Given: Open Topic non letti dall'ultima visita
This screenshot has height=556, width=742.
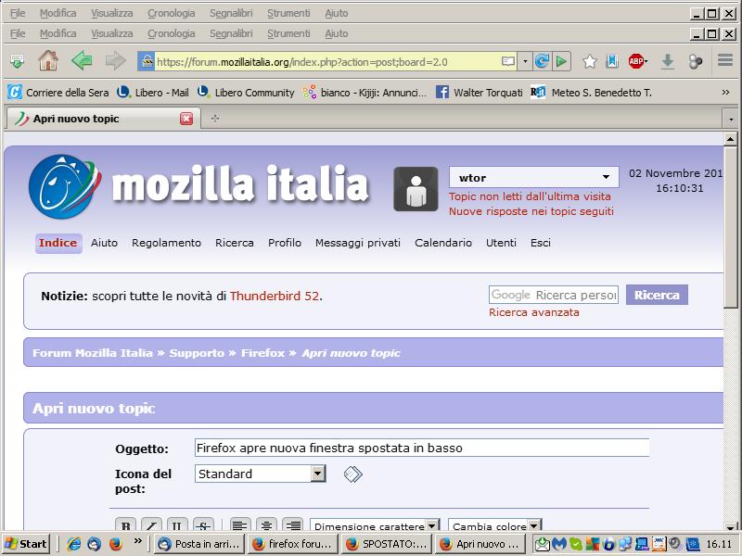Looking at the screenshot, I should pyautogui.click(x=530, y=196).
